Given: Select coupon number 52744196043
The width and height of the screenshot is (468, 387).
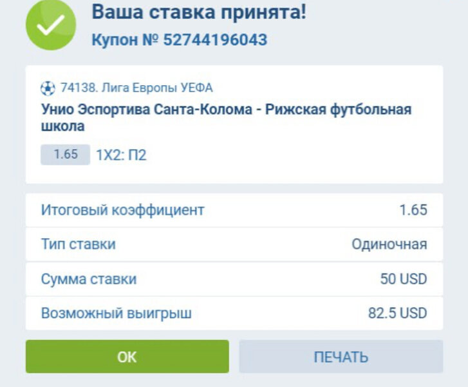Looking at the screenshot, I should point(215,39).
